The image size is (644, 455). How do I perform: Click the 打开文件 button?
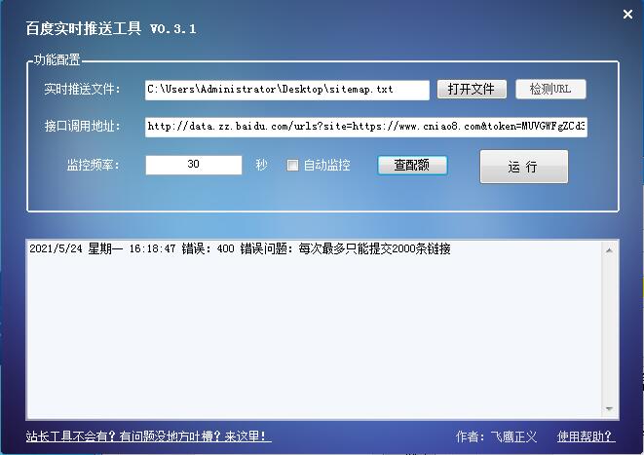point(472,89)
